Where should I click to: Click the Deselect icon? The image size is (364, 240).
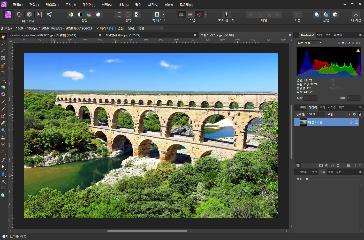pos(128,14)
